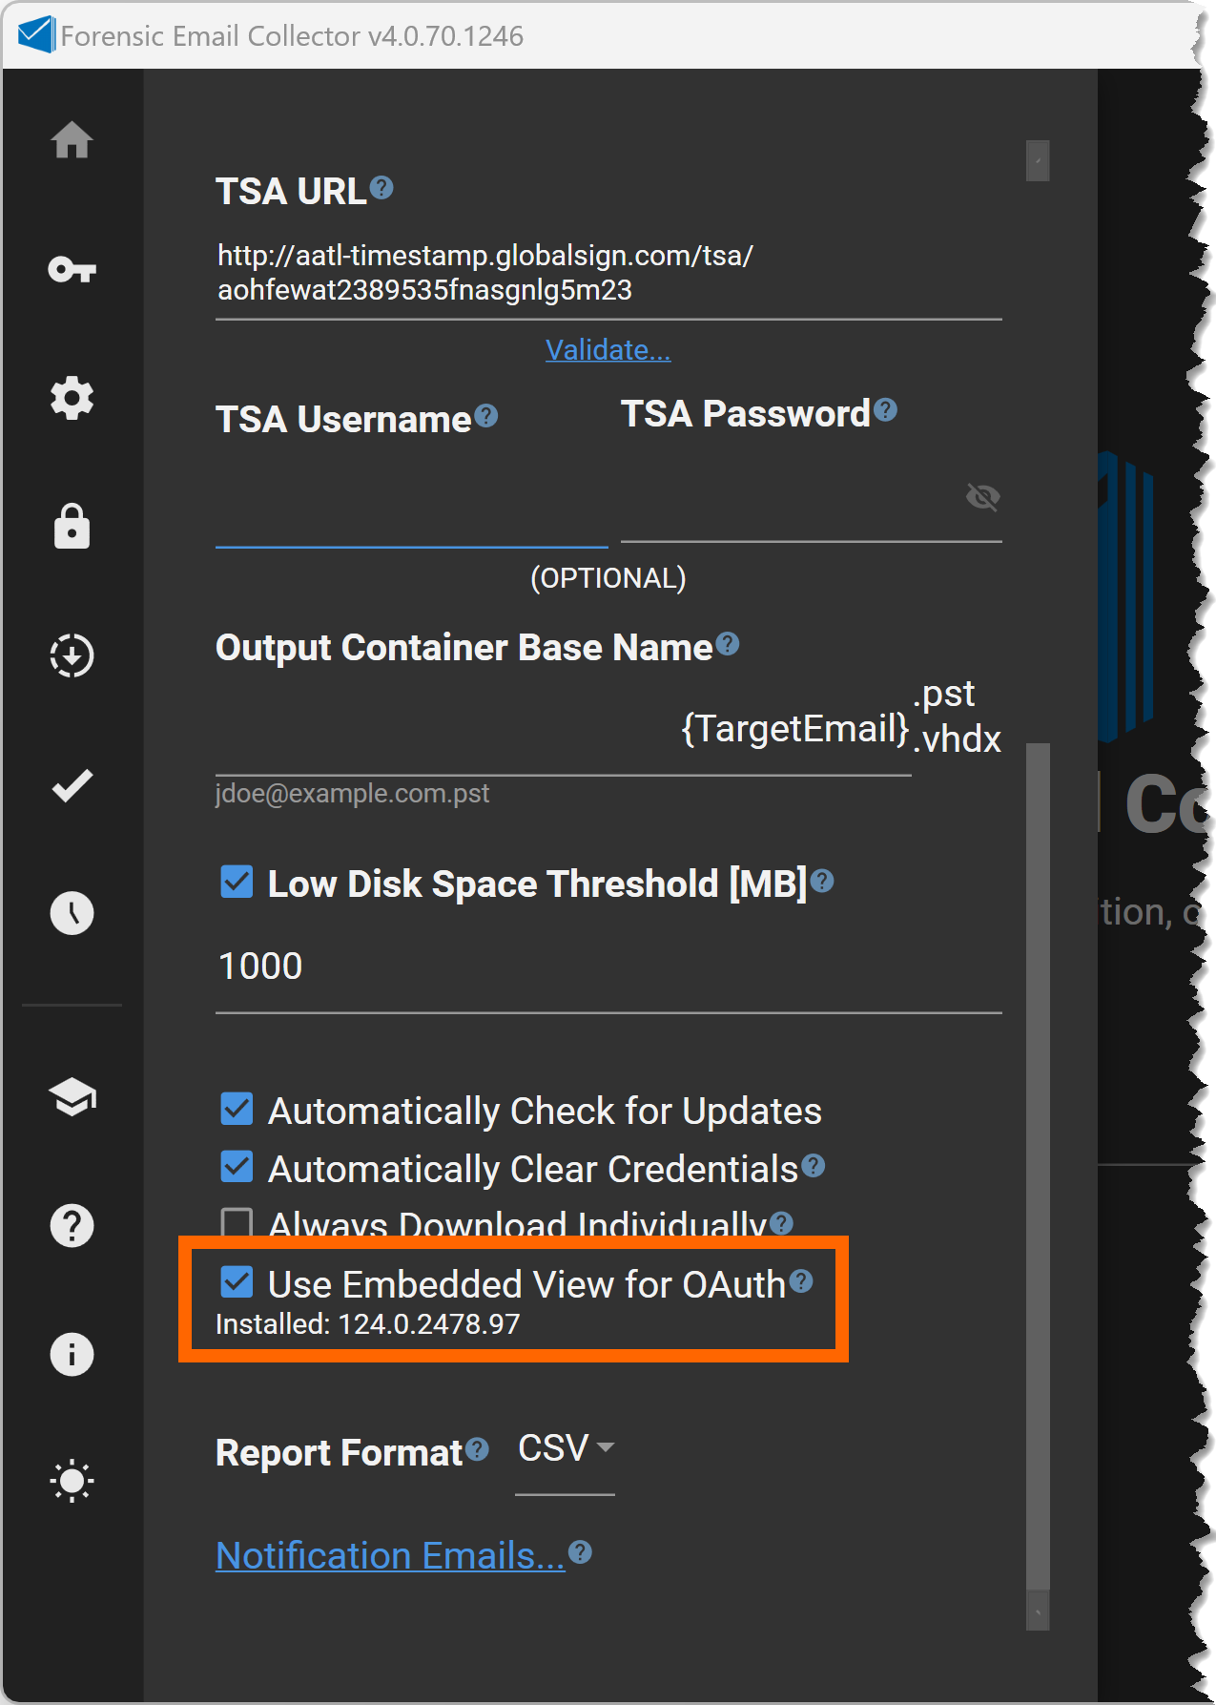Toggle Use Embedded View for OAuth
This screenshot has width=1216, height=1705.
click(237, 1282)
